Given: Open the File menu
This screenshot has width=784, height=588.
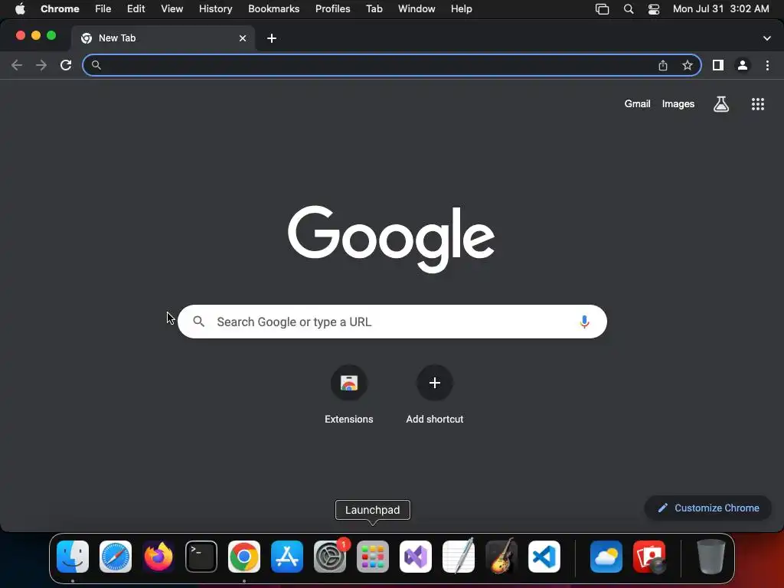Looking at the screenshot, I should tap(103, 9).
